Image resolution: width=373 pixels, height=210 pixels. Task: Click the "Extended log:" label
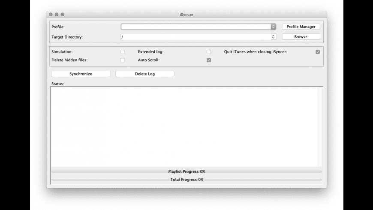pyautogui.click(x=150, y=52)
